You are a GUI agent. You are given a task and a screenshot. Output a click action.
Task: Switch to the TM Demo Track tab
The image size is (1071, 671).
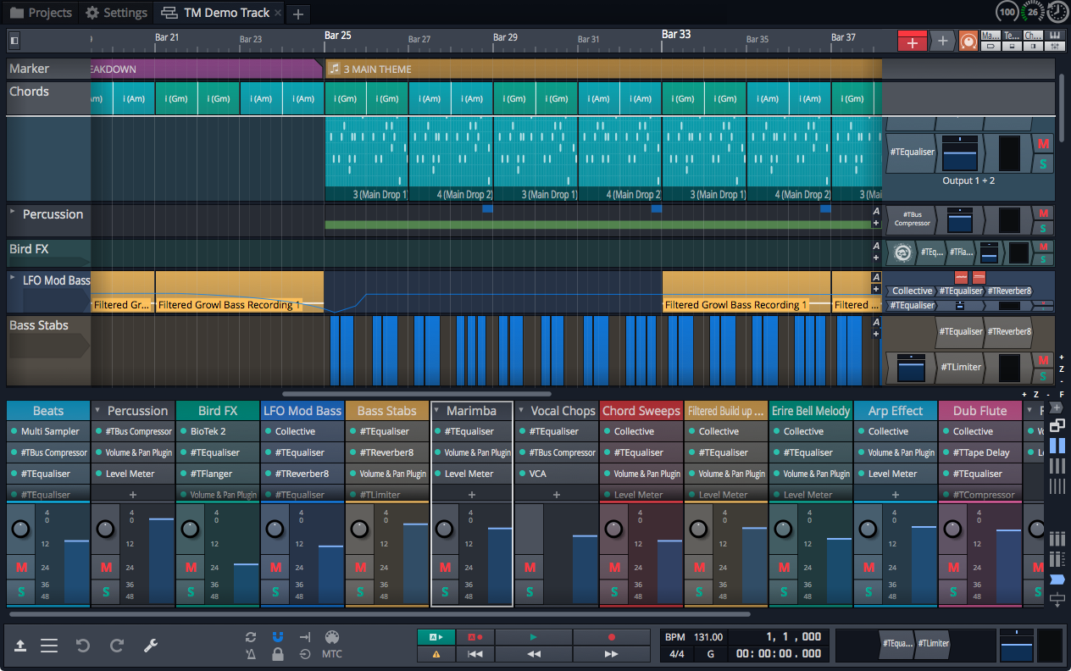pos(225,13)
